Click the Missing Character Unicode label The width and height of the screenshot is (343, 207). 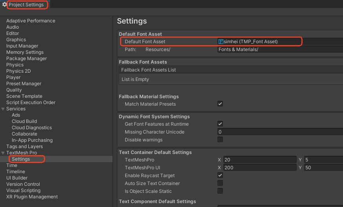point(155,132)
